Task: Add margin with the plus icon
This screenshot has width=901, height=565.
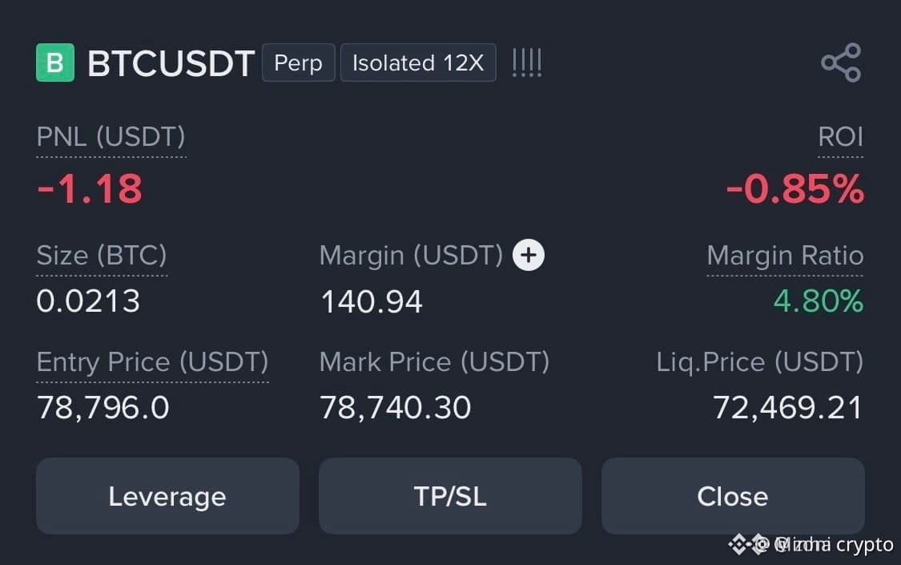Action: coord(528,255)
